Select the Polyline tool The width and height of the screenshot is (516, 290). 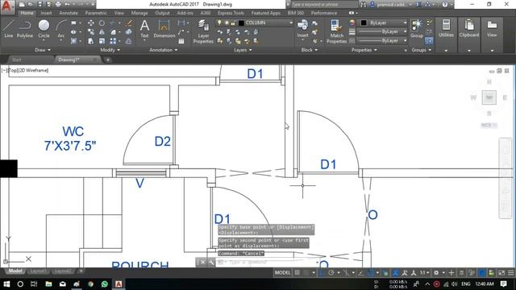(25, 29)
